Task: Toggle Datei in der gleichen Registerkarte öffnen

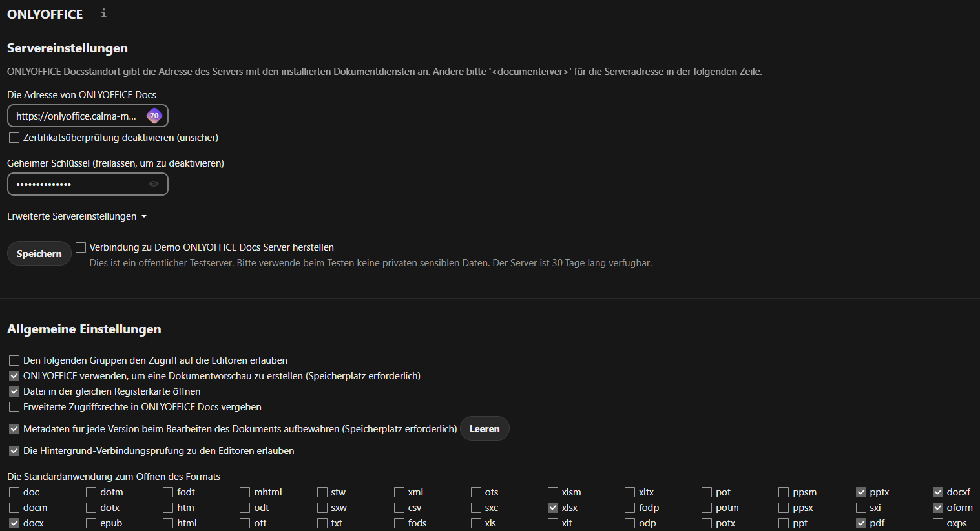Action: (x=14, y=391)
